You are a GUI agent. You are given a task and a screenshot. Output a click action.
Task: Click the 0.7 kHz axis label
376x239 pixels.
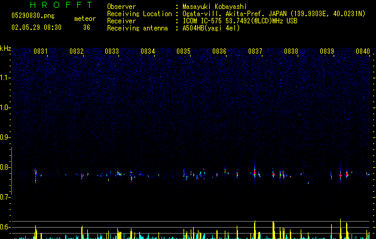[5, 197]
